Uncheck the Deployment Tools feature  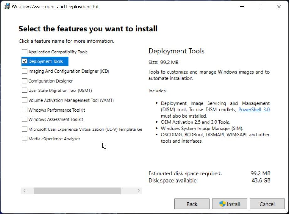(24, 61)
